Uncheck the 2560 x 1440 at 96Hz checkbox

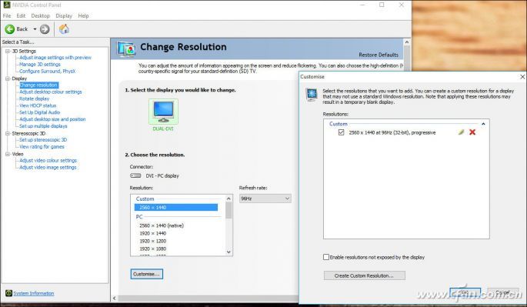tap(341, 132)
